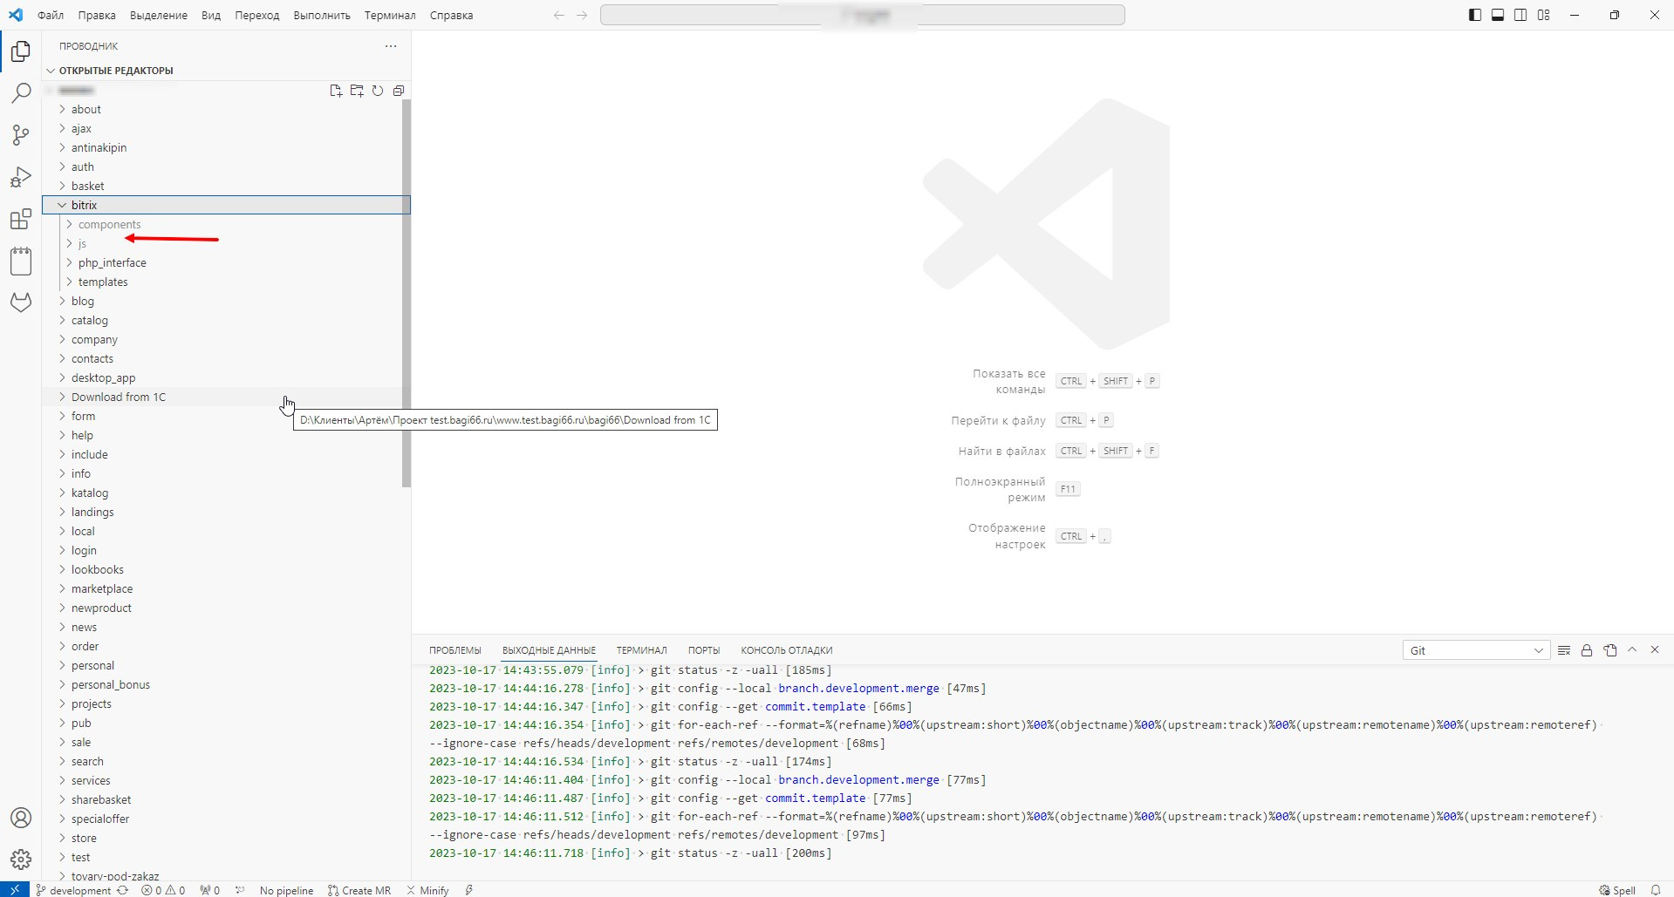Screen dimensions: 1674x897
Task: Select the Выходные данные tab
Action: (549, 650)
